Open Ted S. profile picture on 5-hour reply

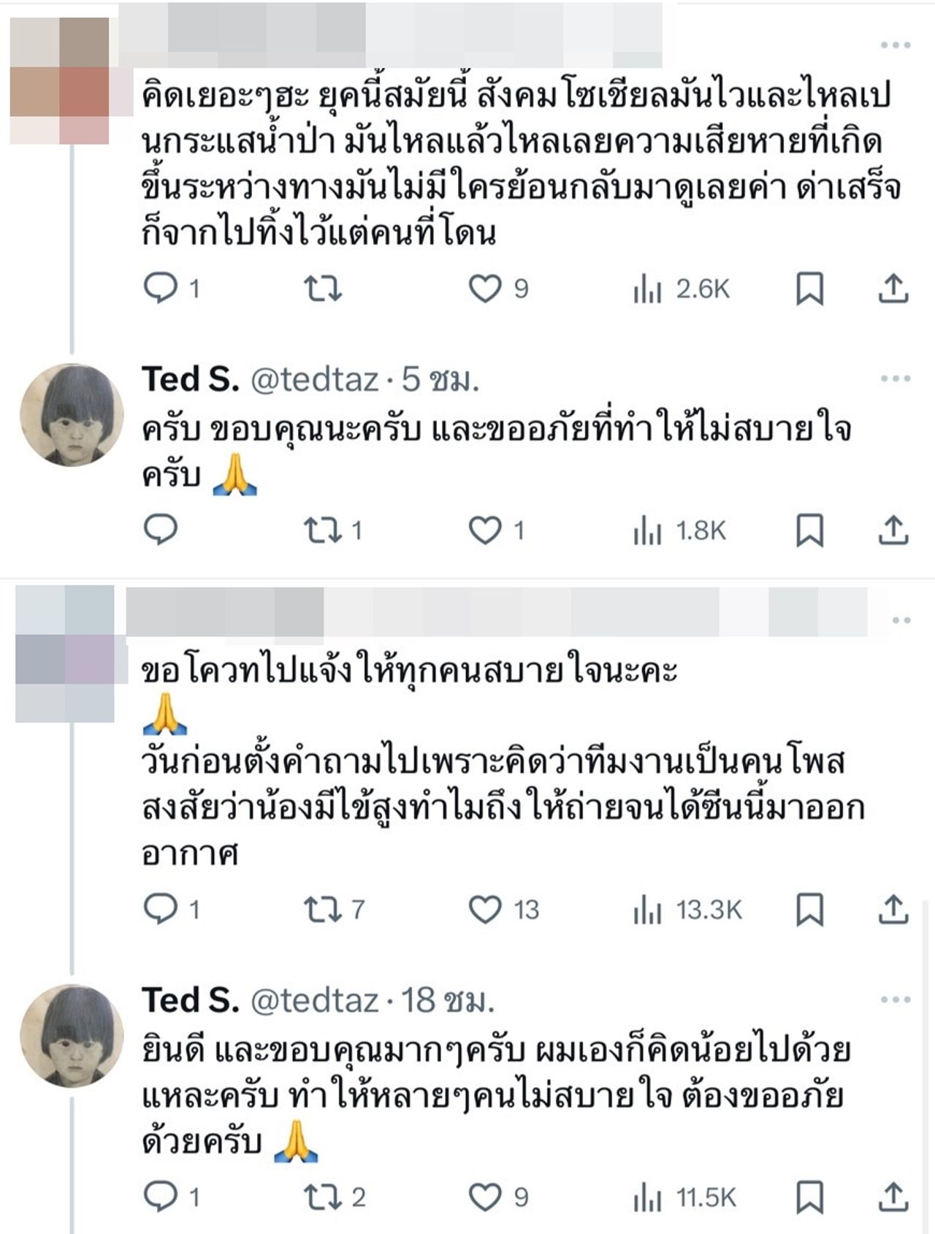pyautogui.click(x=71, y=415)
